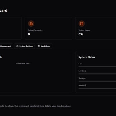
Task: Switch to the System Settings tab
Action: coord(24,46)
